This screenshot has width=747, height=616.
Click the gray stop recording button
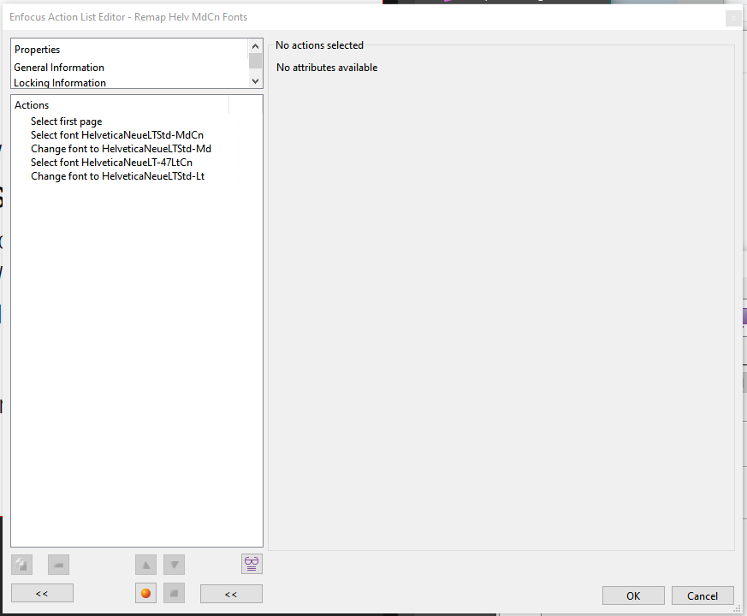pyautogui.click(x=175, y=594)
